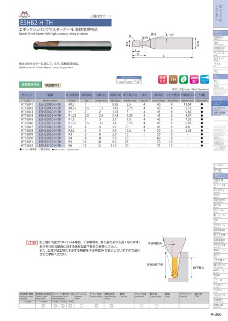Click the green 高精度規格品 label
The width and height of the screenshot is (228, 321).
pyautogui.click(x=30, y=84)
